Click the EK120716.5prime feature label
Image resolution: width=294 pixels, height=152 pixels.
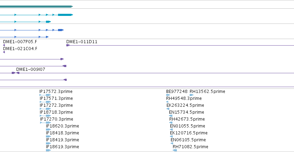[189, 133]
